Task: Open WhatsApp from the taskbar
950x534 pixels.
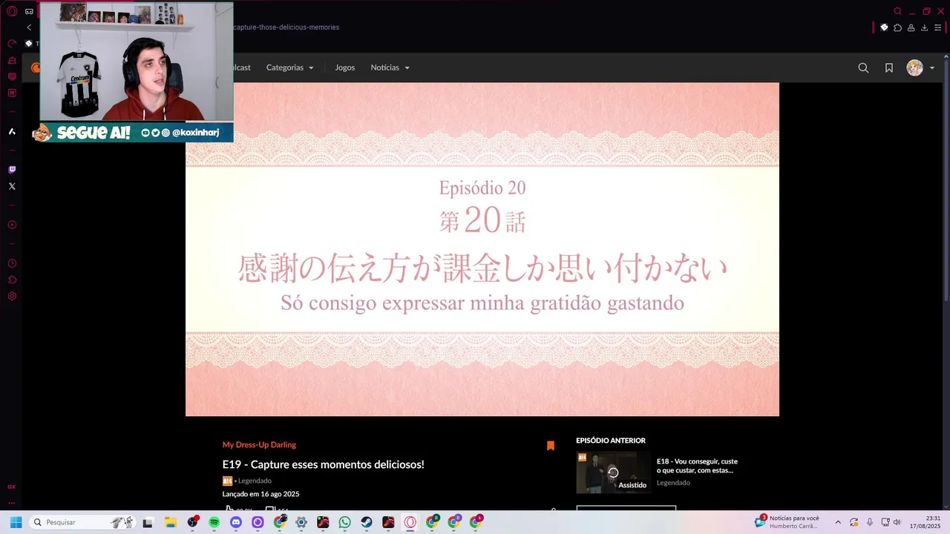Action: point(344,522)
